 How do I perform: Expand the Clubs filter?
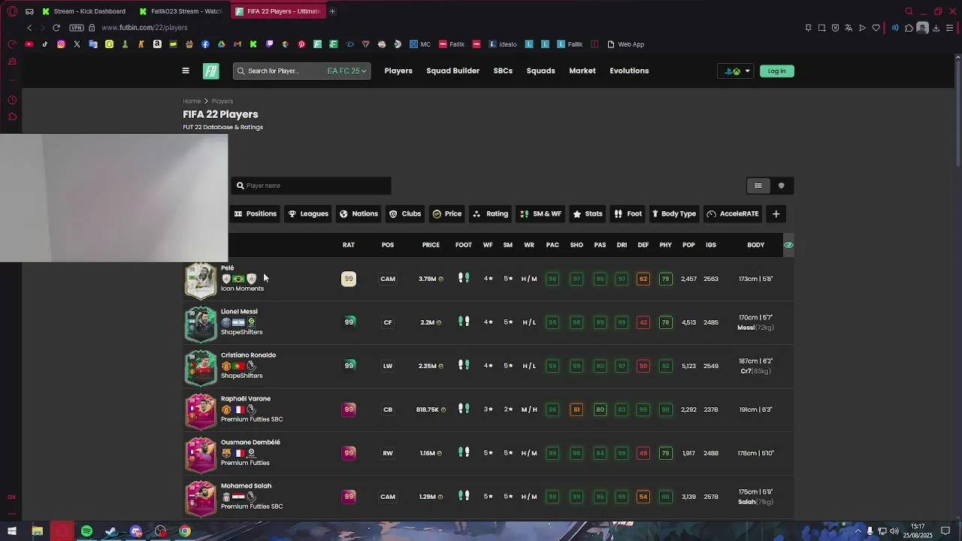point(404,214)
